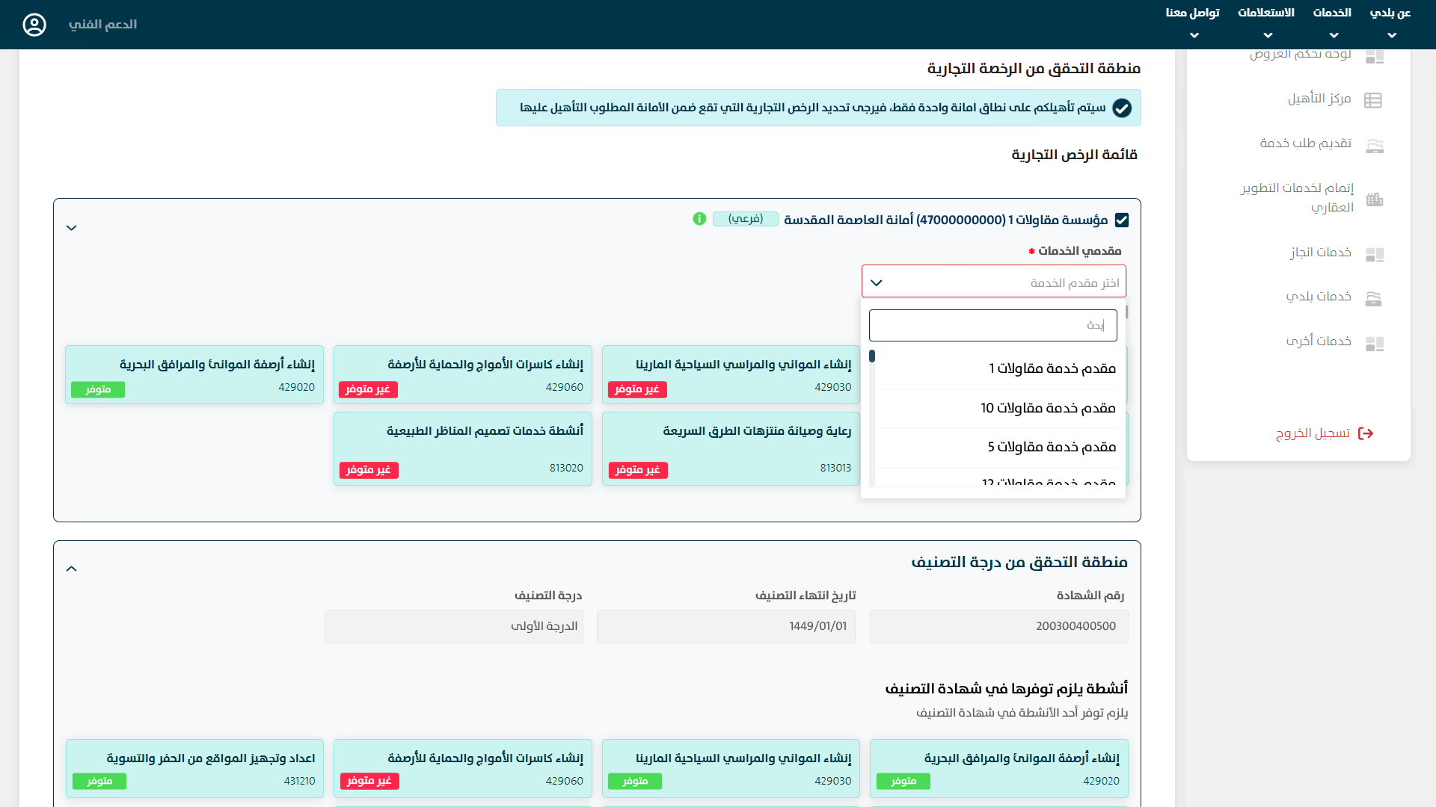Click the logout arrow icon

1366,433
